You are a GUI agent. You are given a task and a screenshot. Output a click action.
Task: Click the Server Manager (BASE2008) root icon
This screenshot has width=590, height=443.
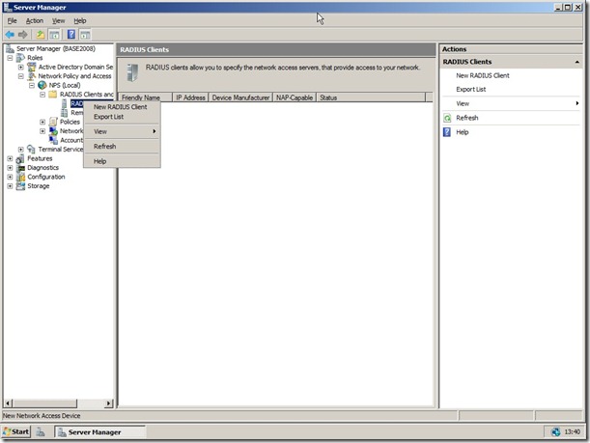pos(11,48)
